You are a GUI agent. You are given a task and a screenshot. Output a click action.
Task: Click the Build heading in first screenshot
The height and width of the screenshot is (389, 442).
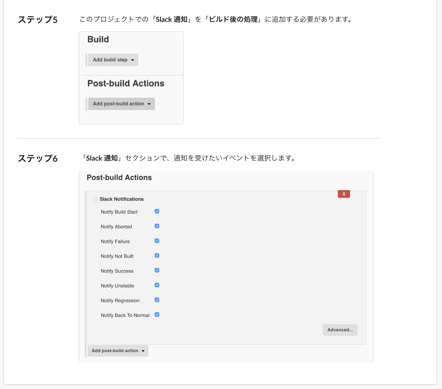pyautogui.click(x=98, y=39)
